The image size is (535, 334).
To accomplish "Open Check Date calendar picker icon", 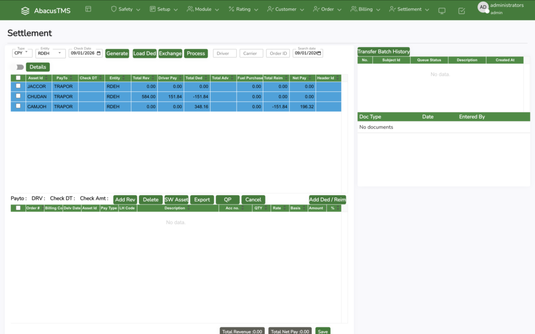I will point(100,53).
